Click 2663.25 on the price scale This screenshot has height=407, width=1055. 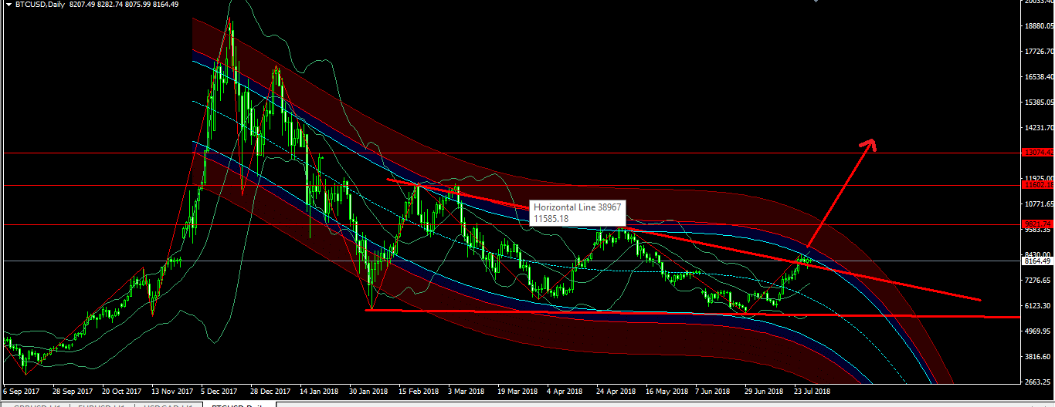[x=1039, y=382]
